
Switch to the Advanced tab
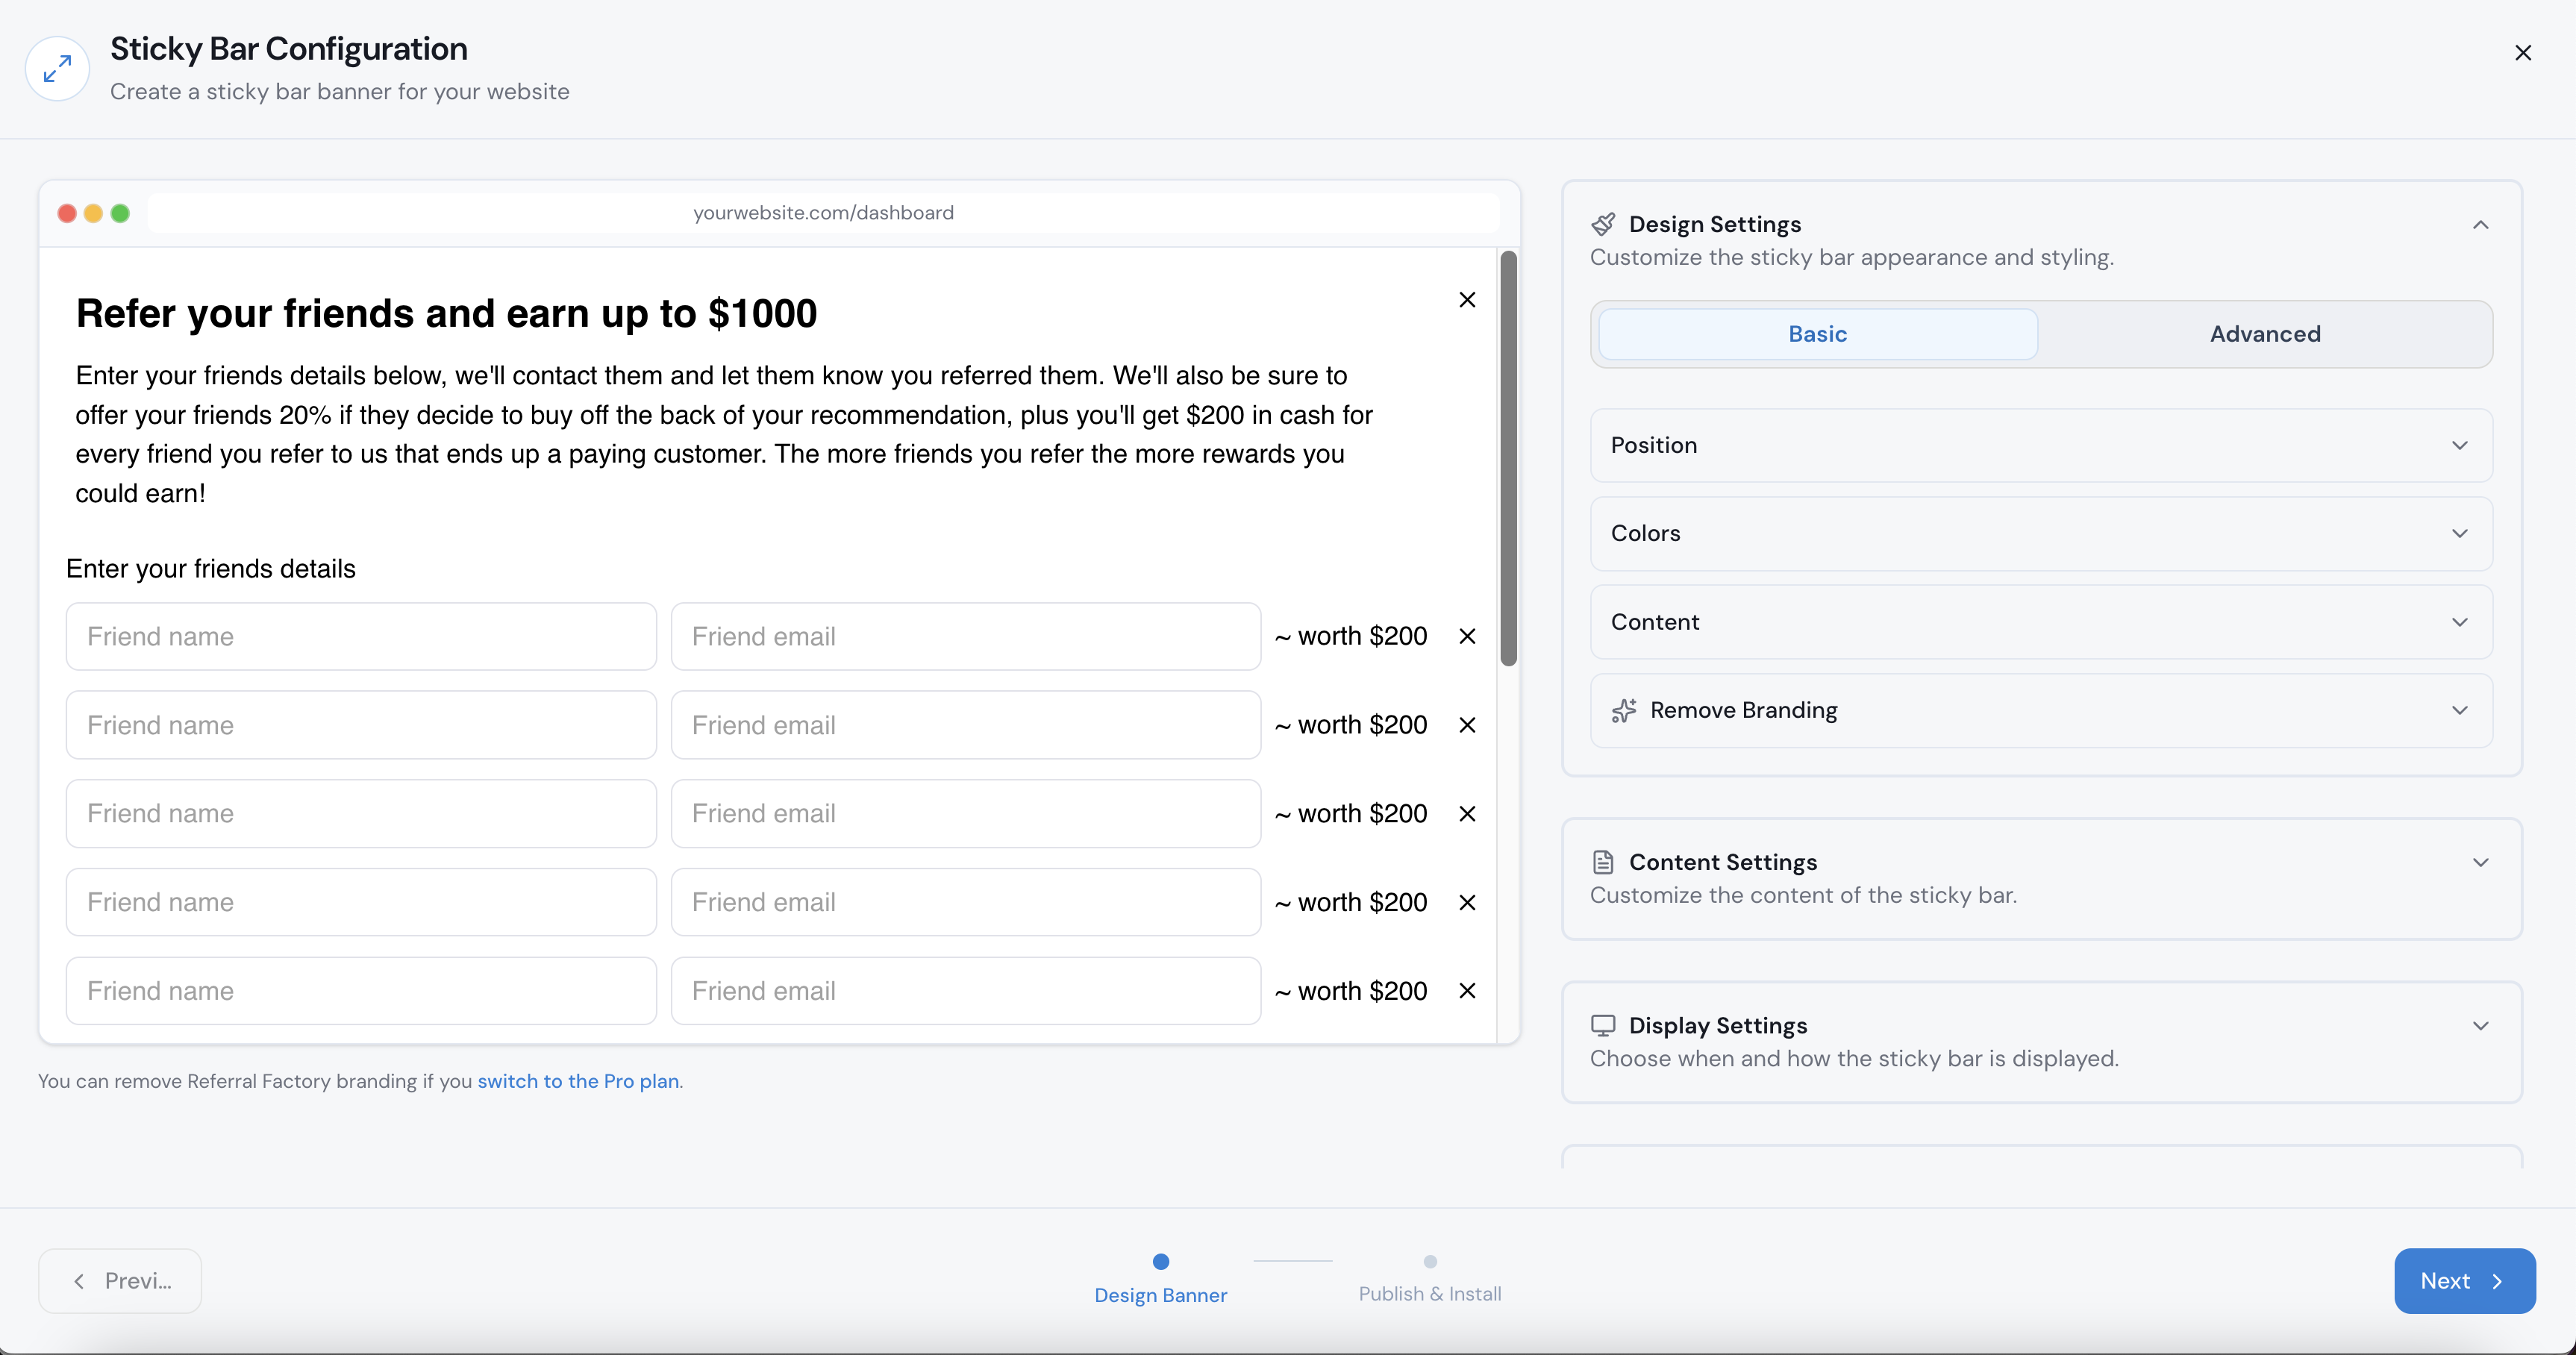(2264, 334)
